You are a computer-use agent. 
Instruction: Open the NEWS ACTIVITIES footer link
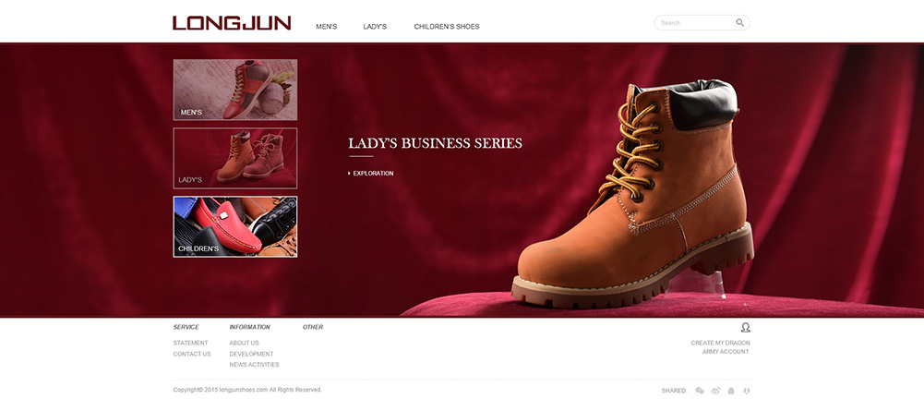tap(254, 364)
